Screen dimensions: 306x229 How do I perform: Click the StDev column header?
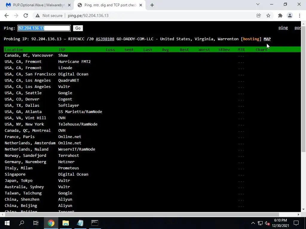224,49
